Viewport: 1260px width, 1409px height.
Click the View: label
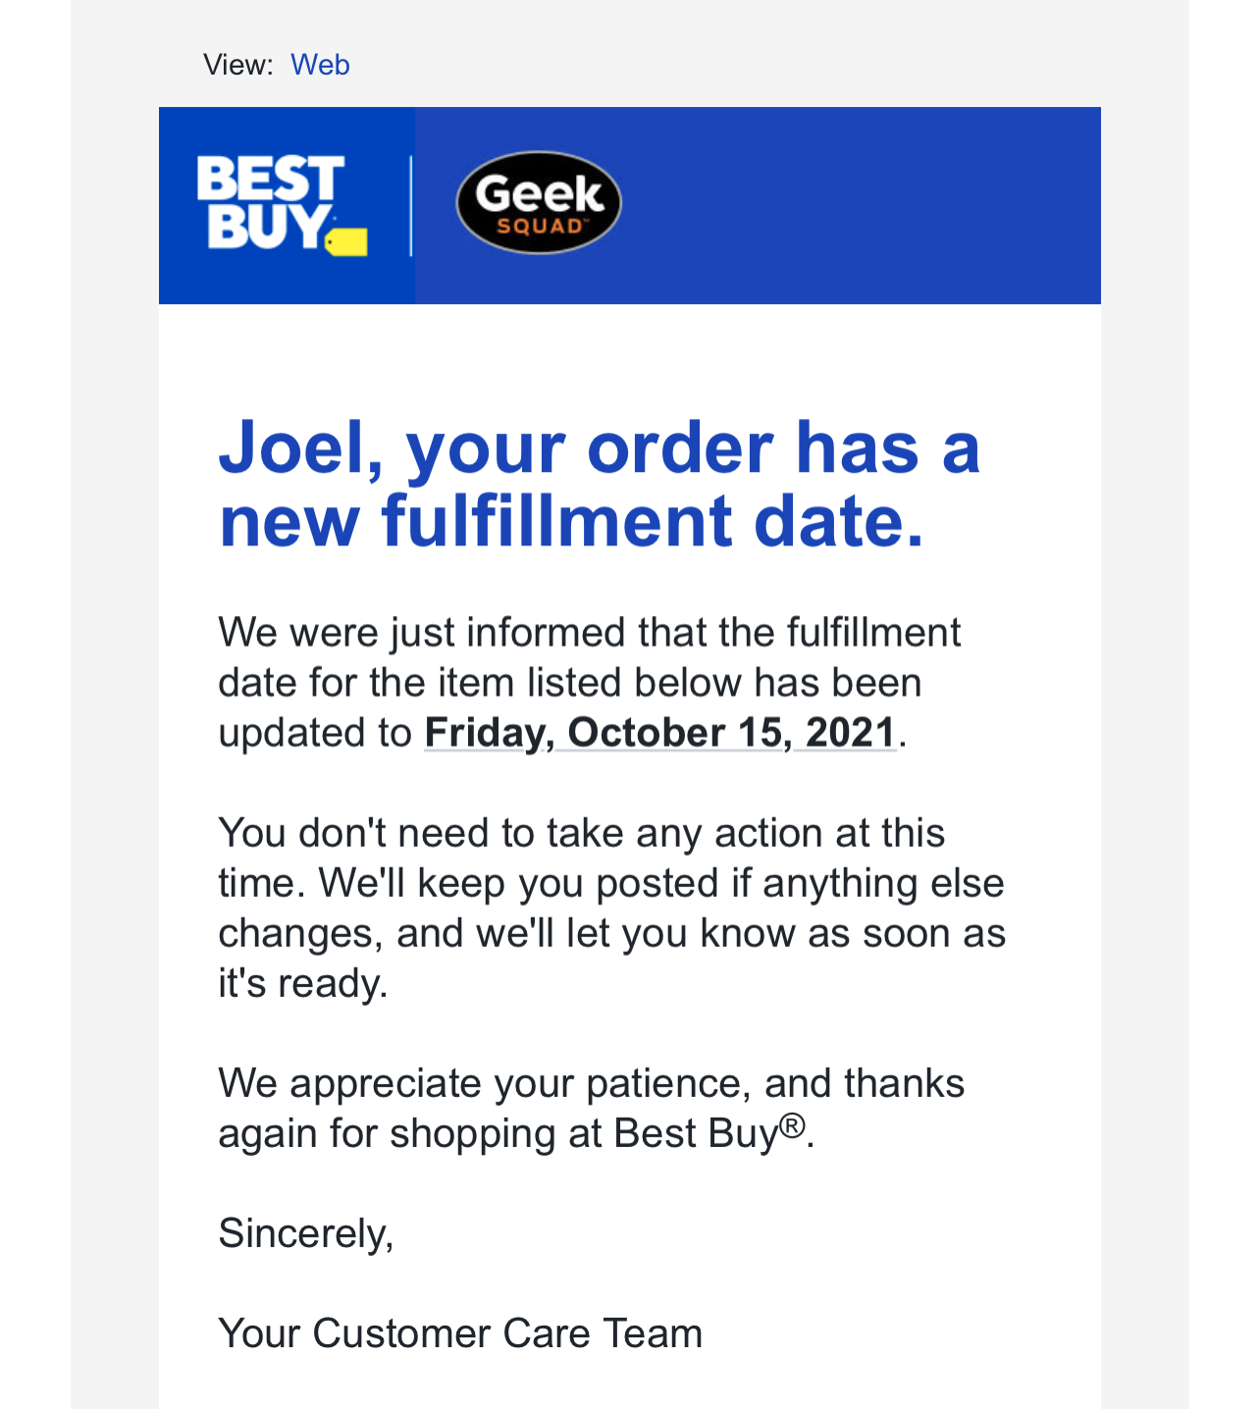point(238,65)
